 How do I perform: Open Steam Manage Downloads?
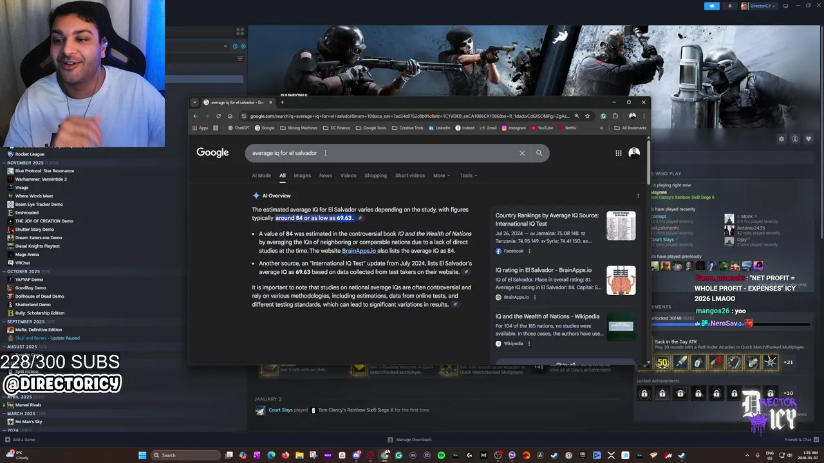click(410, 440)
